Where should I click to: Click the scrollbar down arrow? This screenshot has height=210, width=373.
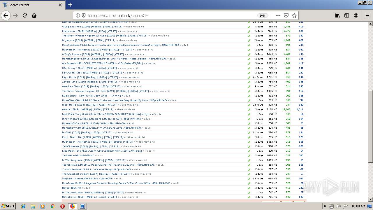tap(371, 199)
